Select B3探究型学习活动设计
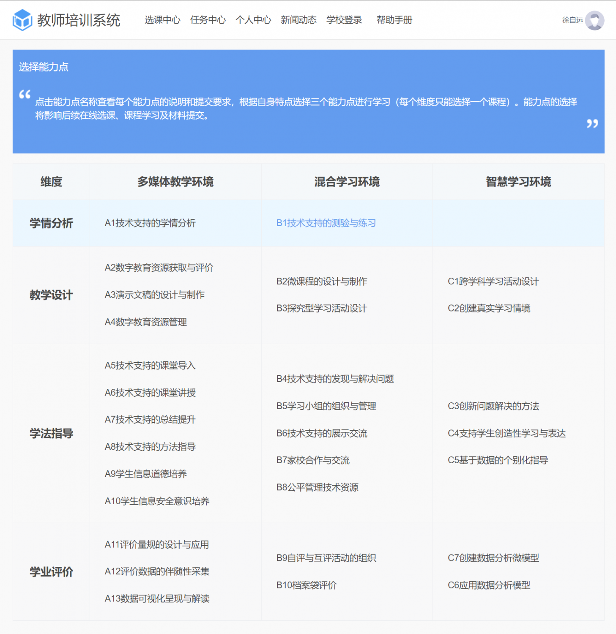The height and width of the screenshot is (634, 616). [x=322, y=308]
